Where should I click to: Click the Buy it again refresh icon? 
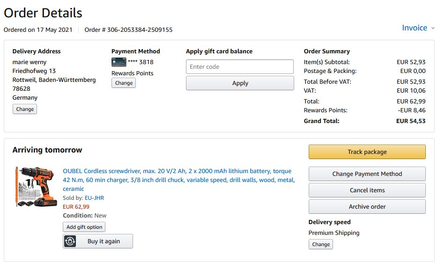pos(70,241)
